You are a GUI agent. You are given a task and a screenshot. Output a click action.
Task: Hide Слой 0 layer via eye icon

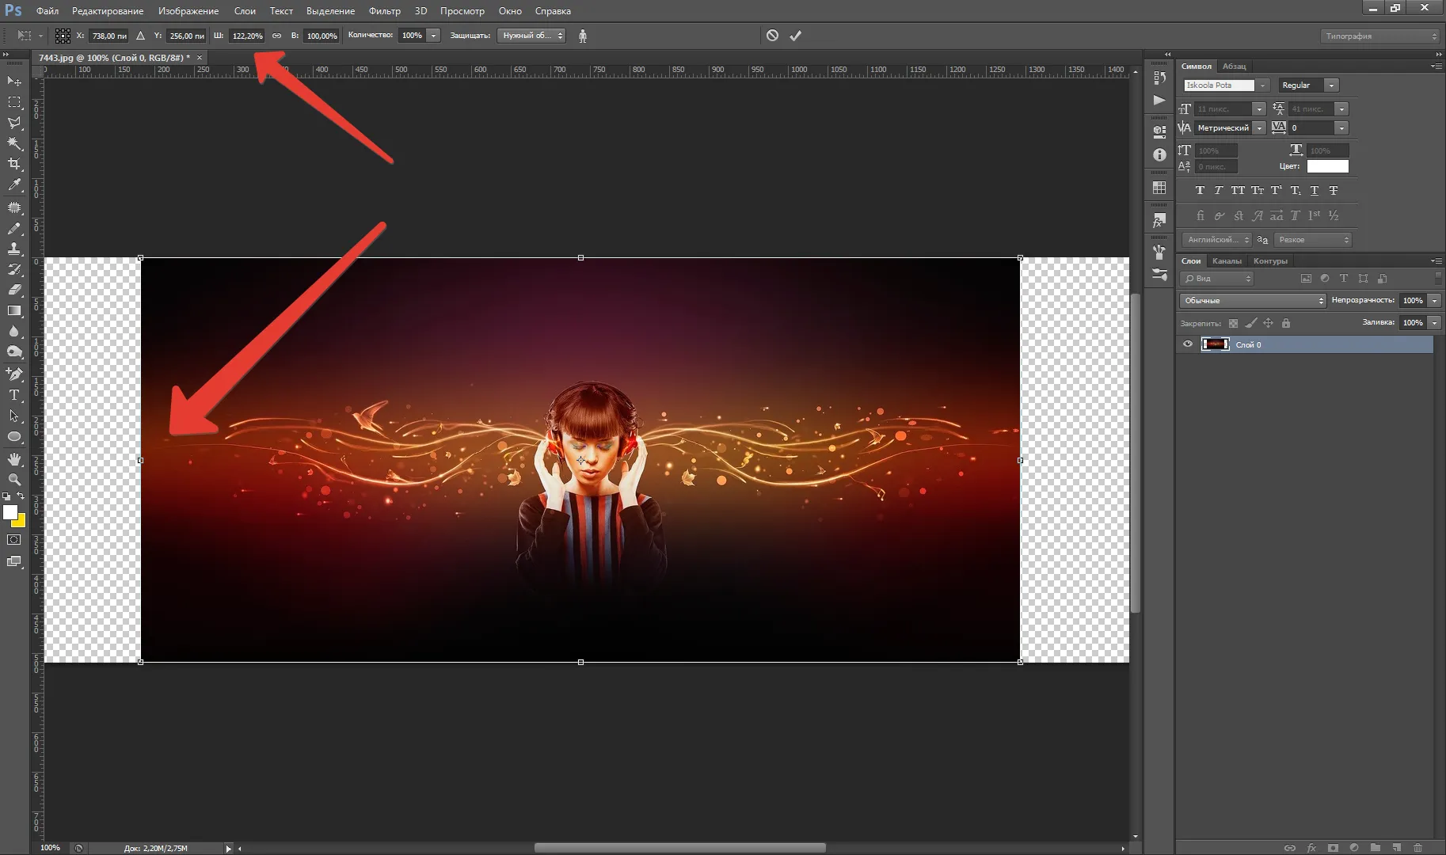coord(1187,344)
